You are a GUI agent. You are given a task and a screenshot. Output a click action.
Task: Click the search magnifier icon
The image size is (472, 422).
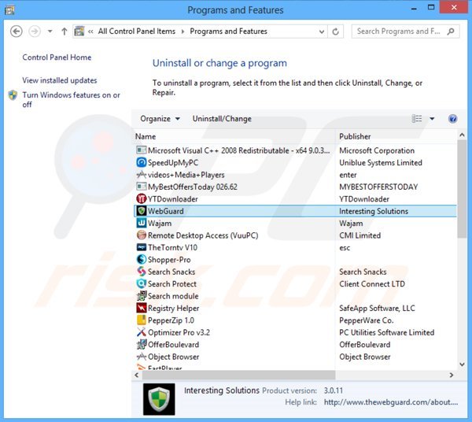[451, 31]
